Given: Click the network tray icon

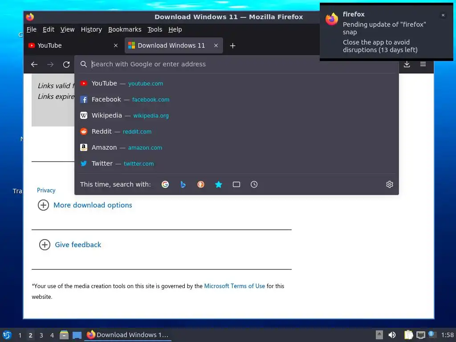Looking at the screenshot, I should [420, 335].
